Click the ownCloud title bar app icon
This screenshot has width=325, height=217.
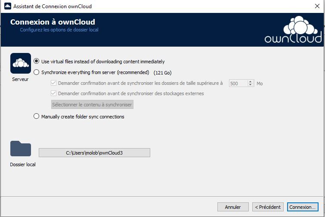click(x=8, y=6)
